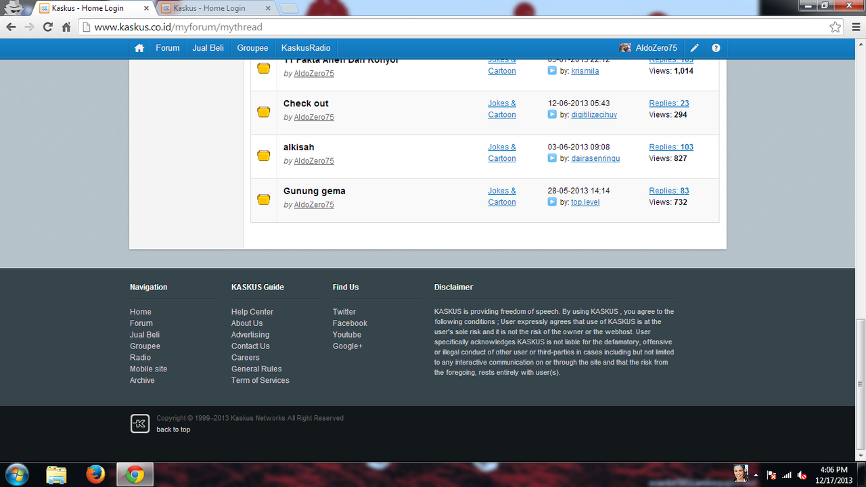Open the Jual Beli menu item

pos(208,48)
